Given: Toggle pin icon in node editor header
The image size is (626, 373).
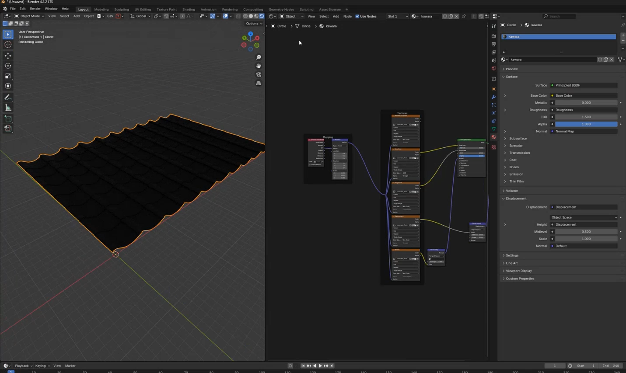Looking at the screenshot, I should pos(464,16).
